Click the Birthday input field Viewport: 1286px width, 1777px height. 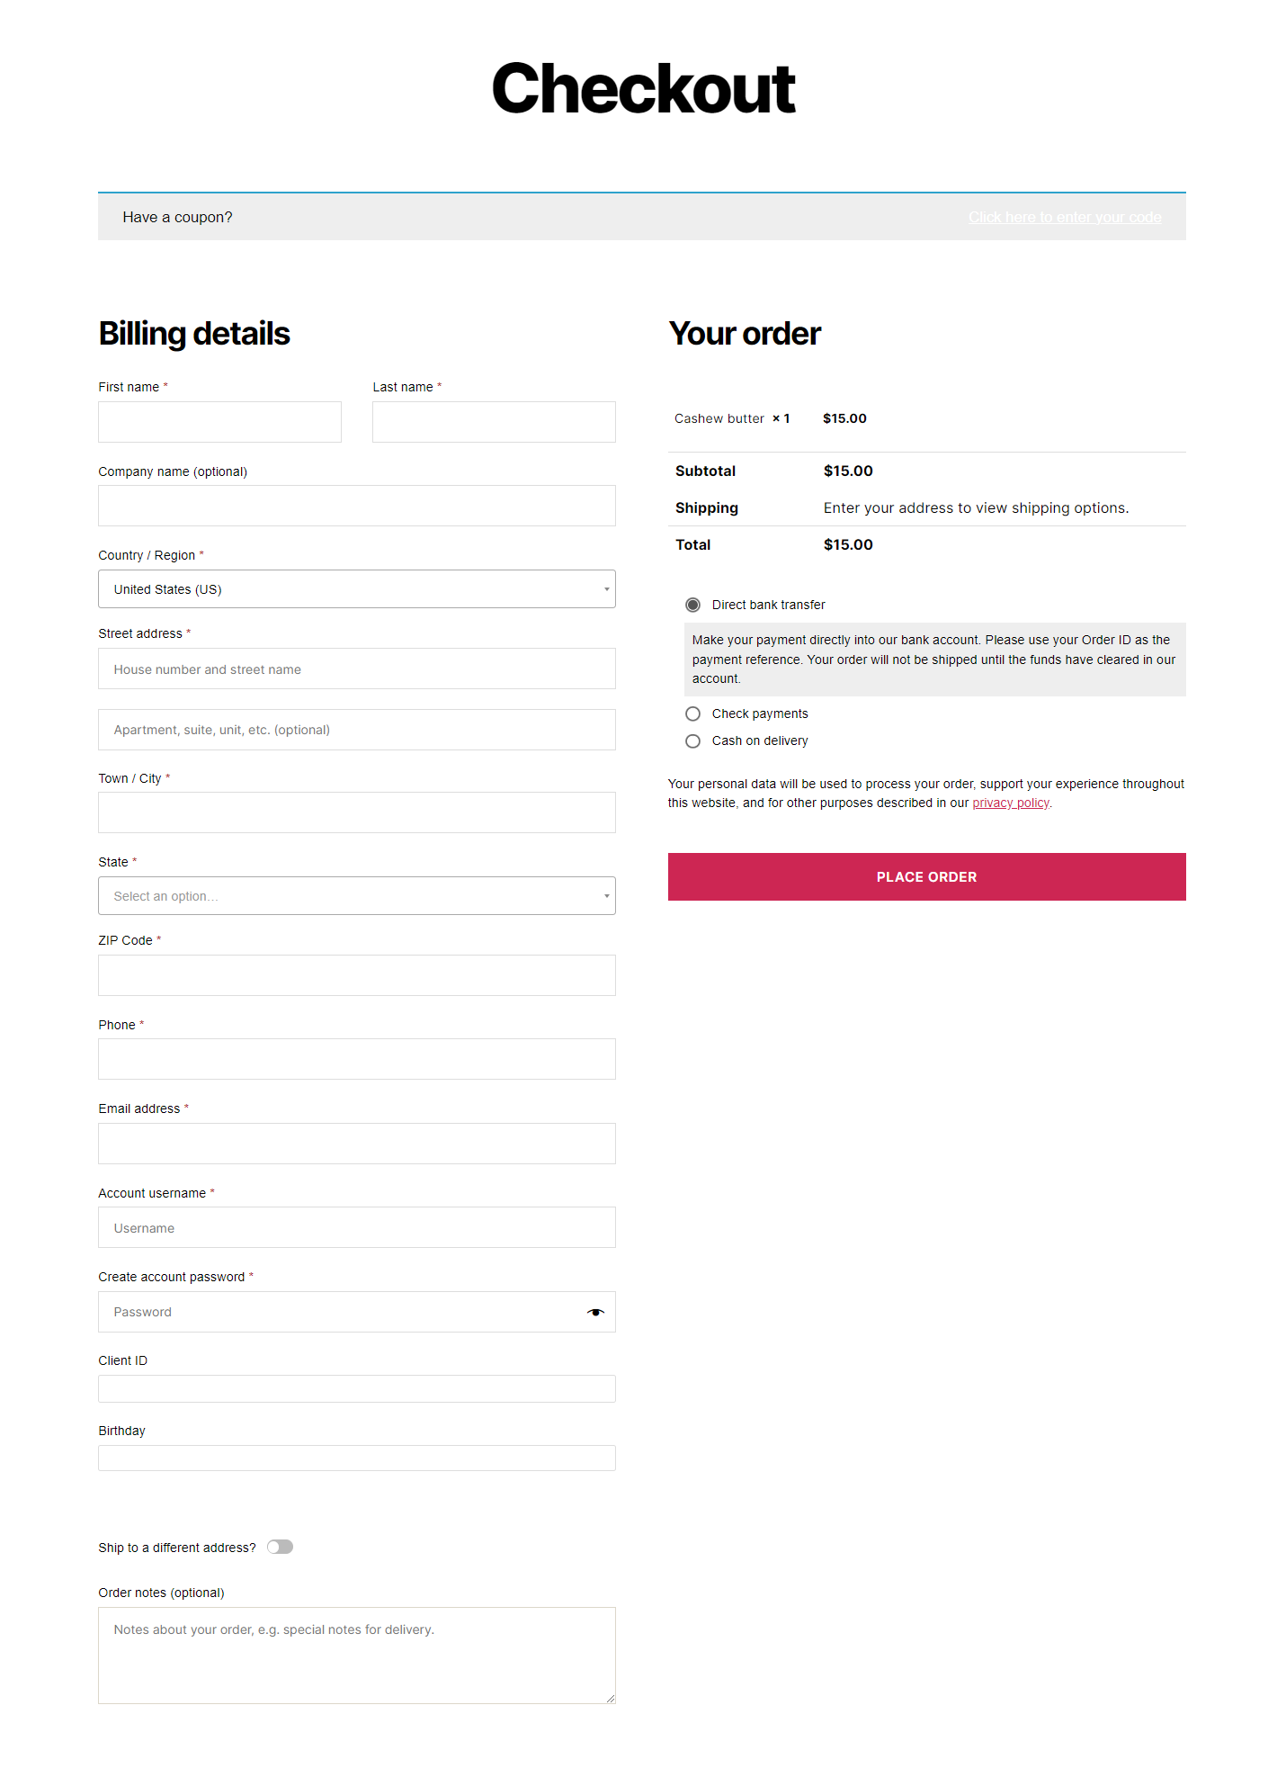coord(357,1458)
